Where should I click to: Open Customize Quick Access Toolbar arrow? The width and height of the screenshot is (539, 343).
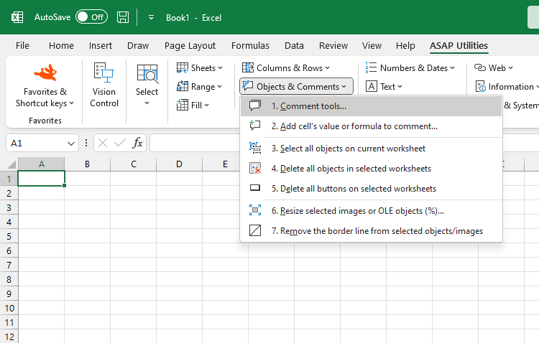tap(151, 17)
